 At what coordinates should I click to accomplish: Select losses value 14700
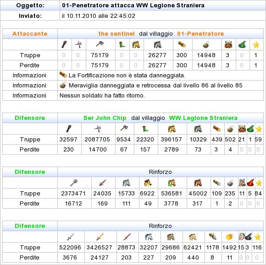tap(98, 150)
